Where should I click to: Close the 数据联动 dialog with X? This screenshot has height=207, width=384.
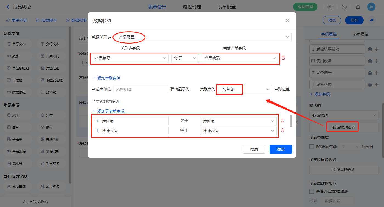[287, 21]
